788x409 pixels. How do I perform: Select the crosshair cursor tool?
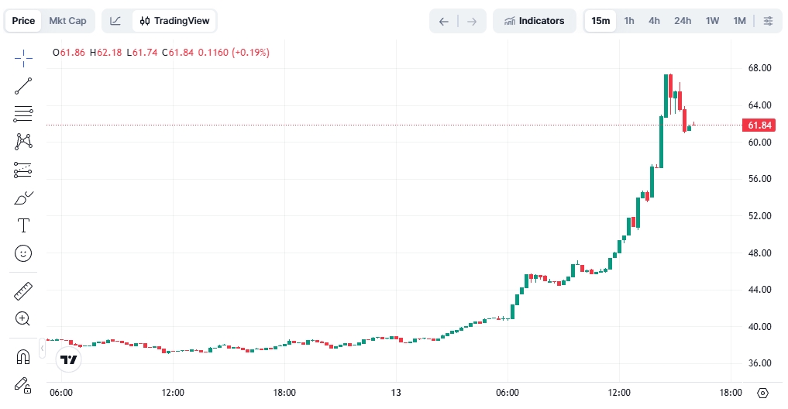tap(23, 58)
